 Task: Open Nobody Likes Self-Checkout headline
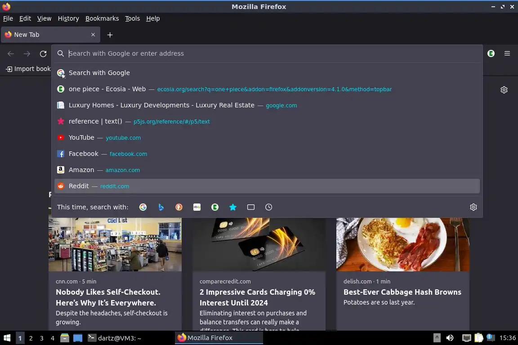pos(108,297)
